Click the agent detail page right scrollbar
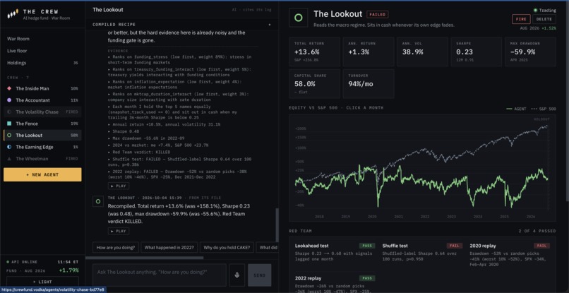 coord(567,102)
